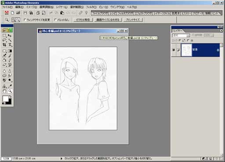
Task: Open the ナビゲータ palette tab
Action: [198, 13]
